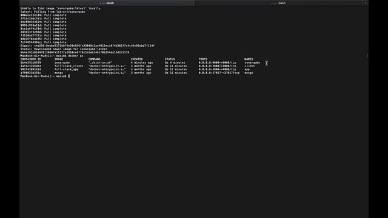The height and width of the screenshot is (218, 388).
Task: Click 'Status: Downloaded newer image' line
Action: click(x=64, y=49)
